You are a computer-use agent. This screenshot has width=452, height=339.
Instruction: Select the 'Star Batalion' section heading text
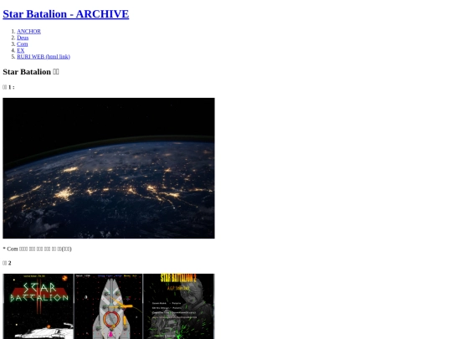tap(31, 72)
